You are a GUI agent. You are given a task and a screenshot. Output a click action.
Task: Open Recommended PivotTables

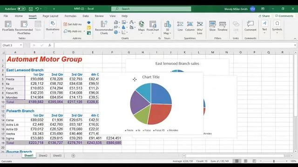[24, 28]
